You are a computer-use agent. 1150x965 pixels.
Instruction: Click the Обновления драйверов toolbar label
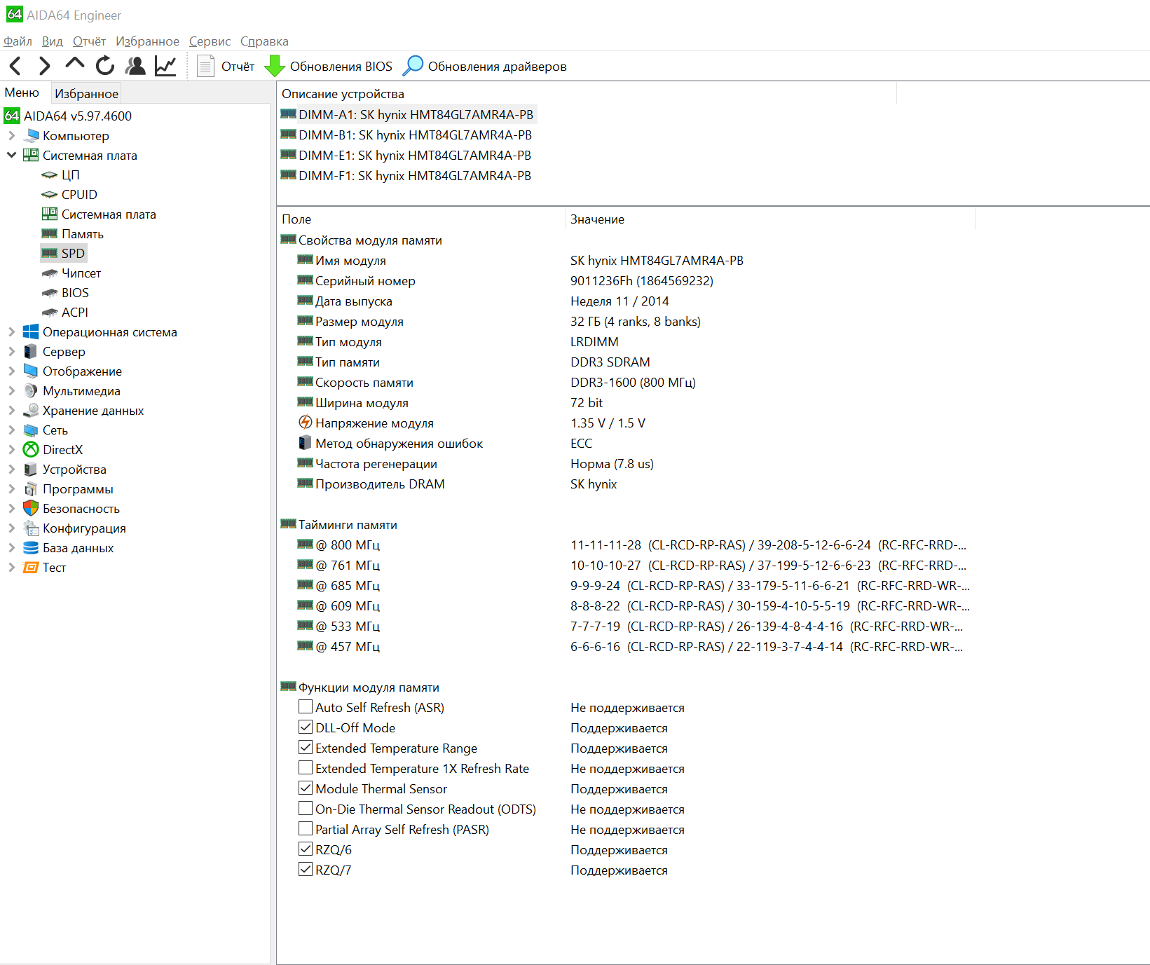[x=498, y=67]
